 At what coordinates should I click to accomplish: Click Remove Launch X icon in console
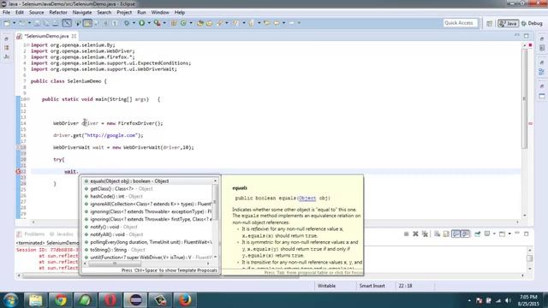click(x=415, y=234)
